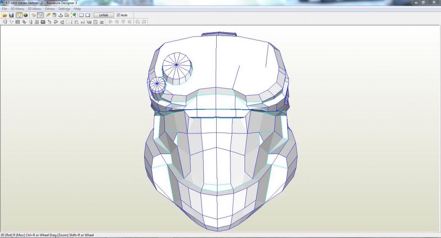Switch to split two-pane window layout icon
This screenshot has height=238, width=441.
click(x=81, y=15)
